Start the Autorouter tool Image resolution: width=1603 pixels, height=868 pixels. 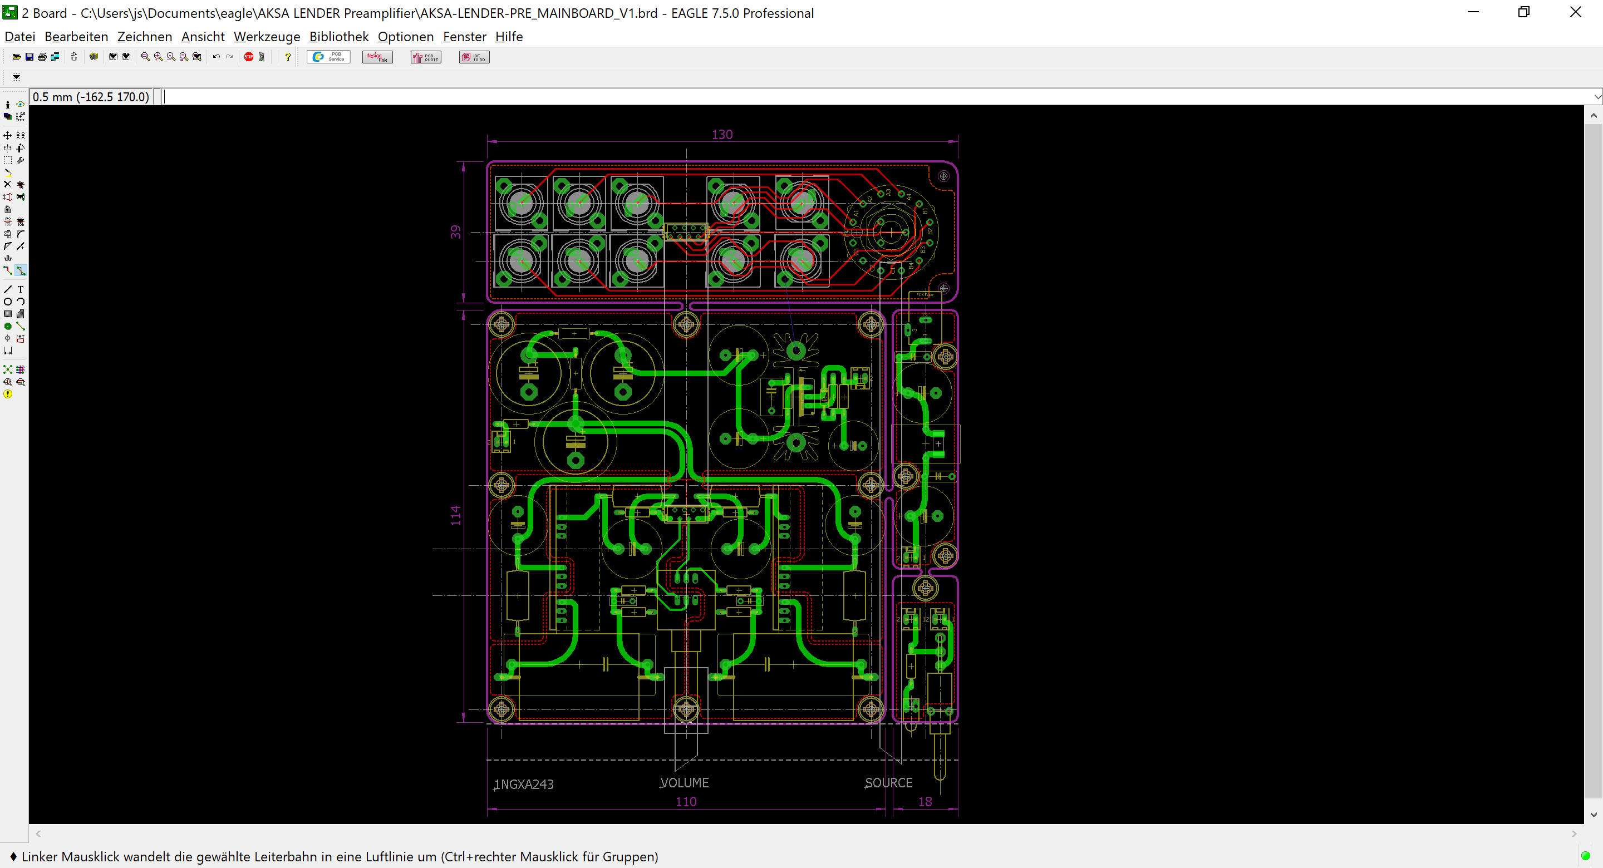[x=21, y=369]
